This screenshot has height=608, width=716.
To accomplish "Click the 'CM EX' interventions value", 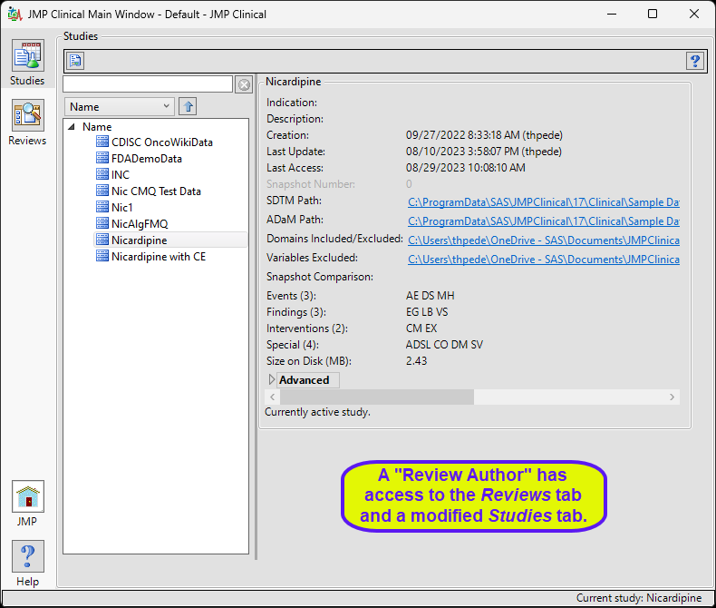I will [x=421, y=329].
